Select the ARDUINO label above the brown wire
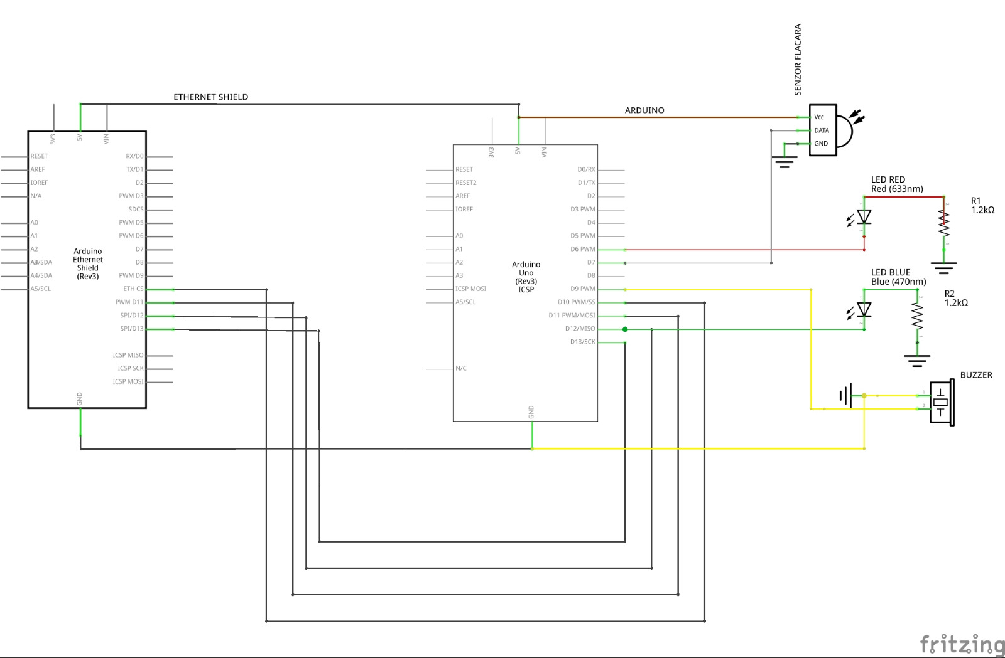 644,110
